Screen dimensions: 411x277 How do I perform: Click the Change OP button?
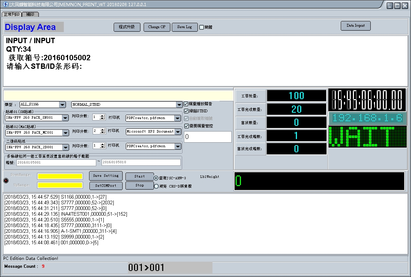(x=157, y=27)
